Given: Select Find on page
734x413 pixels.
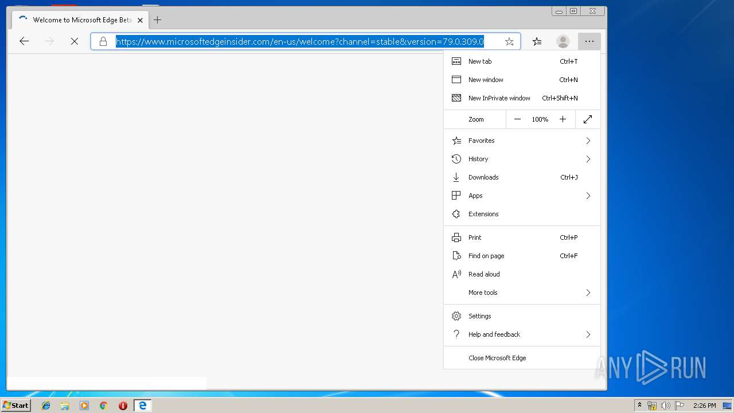Looking at the screenshot, I should point(522,256).
